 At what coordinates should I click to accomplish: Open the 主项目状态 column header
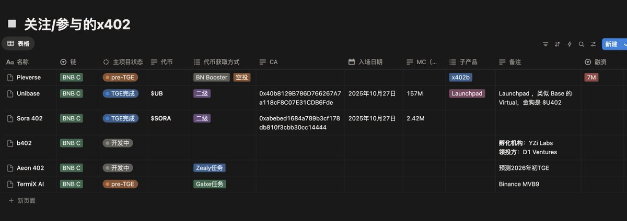[x=123, y=62]
